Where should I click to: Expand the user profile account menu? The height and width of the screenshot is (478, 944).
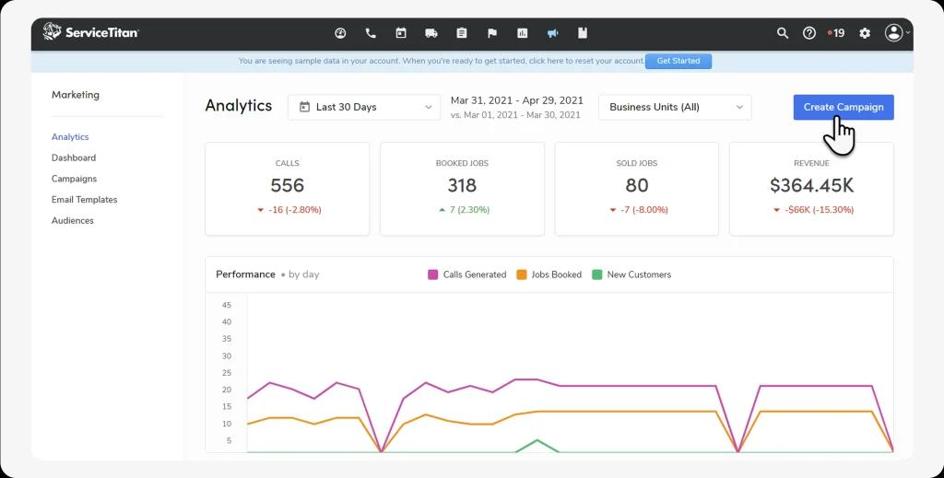896,33
